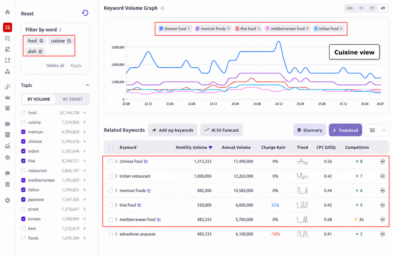Click the Change Rate column header
Image resolution: width=394 pixels, height=256 pixels.
(273, 147)
